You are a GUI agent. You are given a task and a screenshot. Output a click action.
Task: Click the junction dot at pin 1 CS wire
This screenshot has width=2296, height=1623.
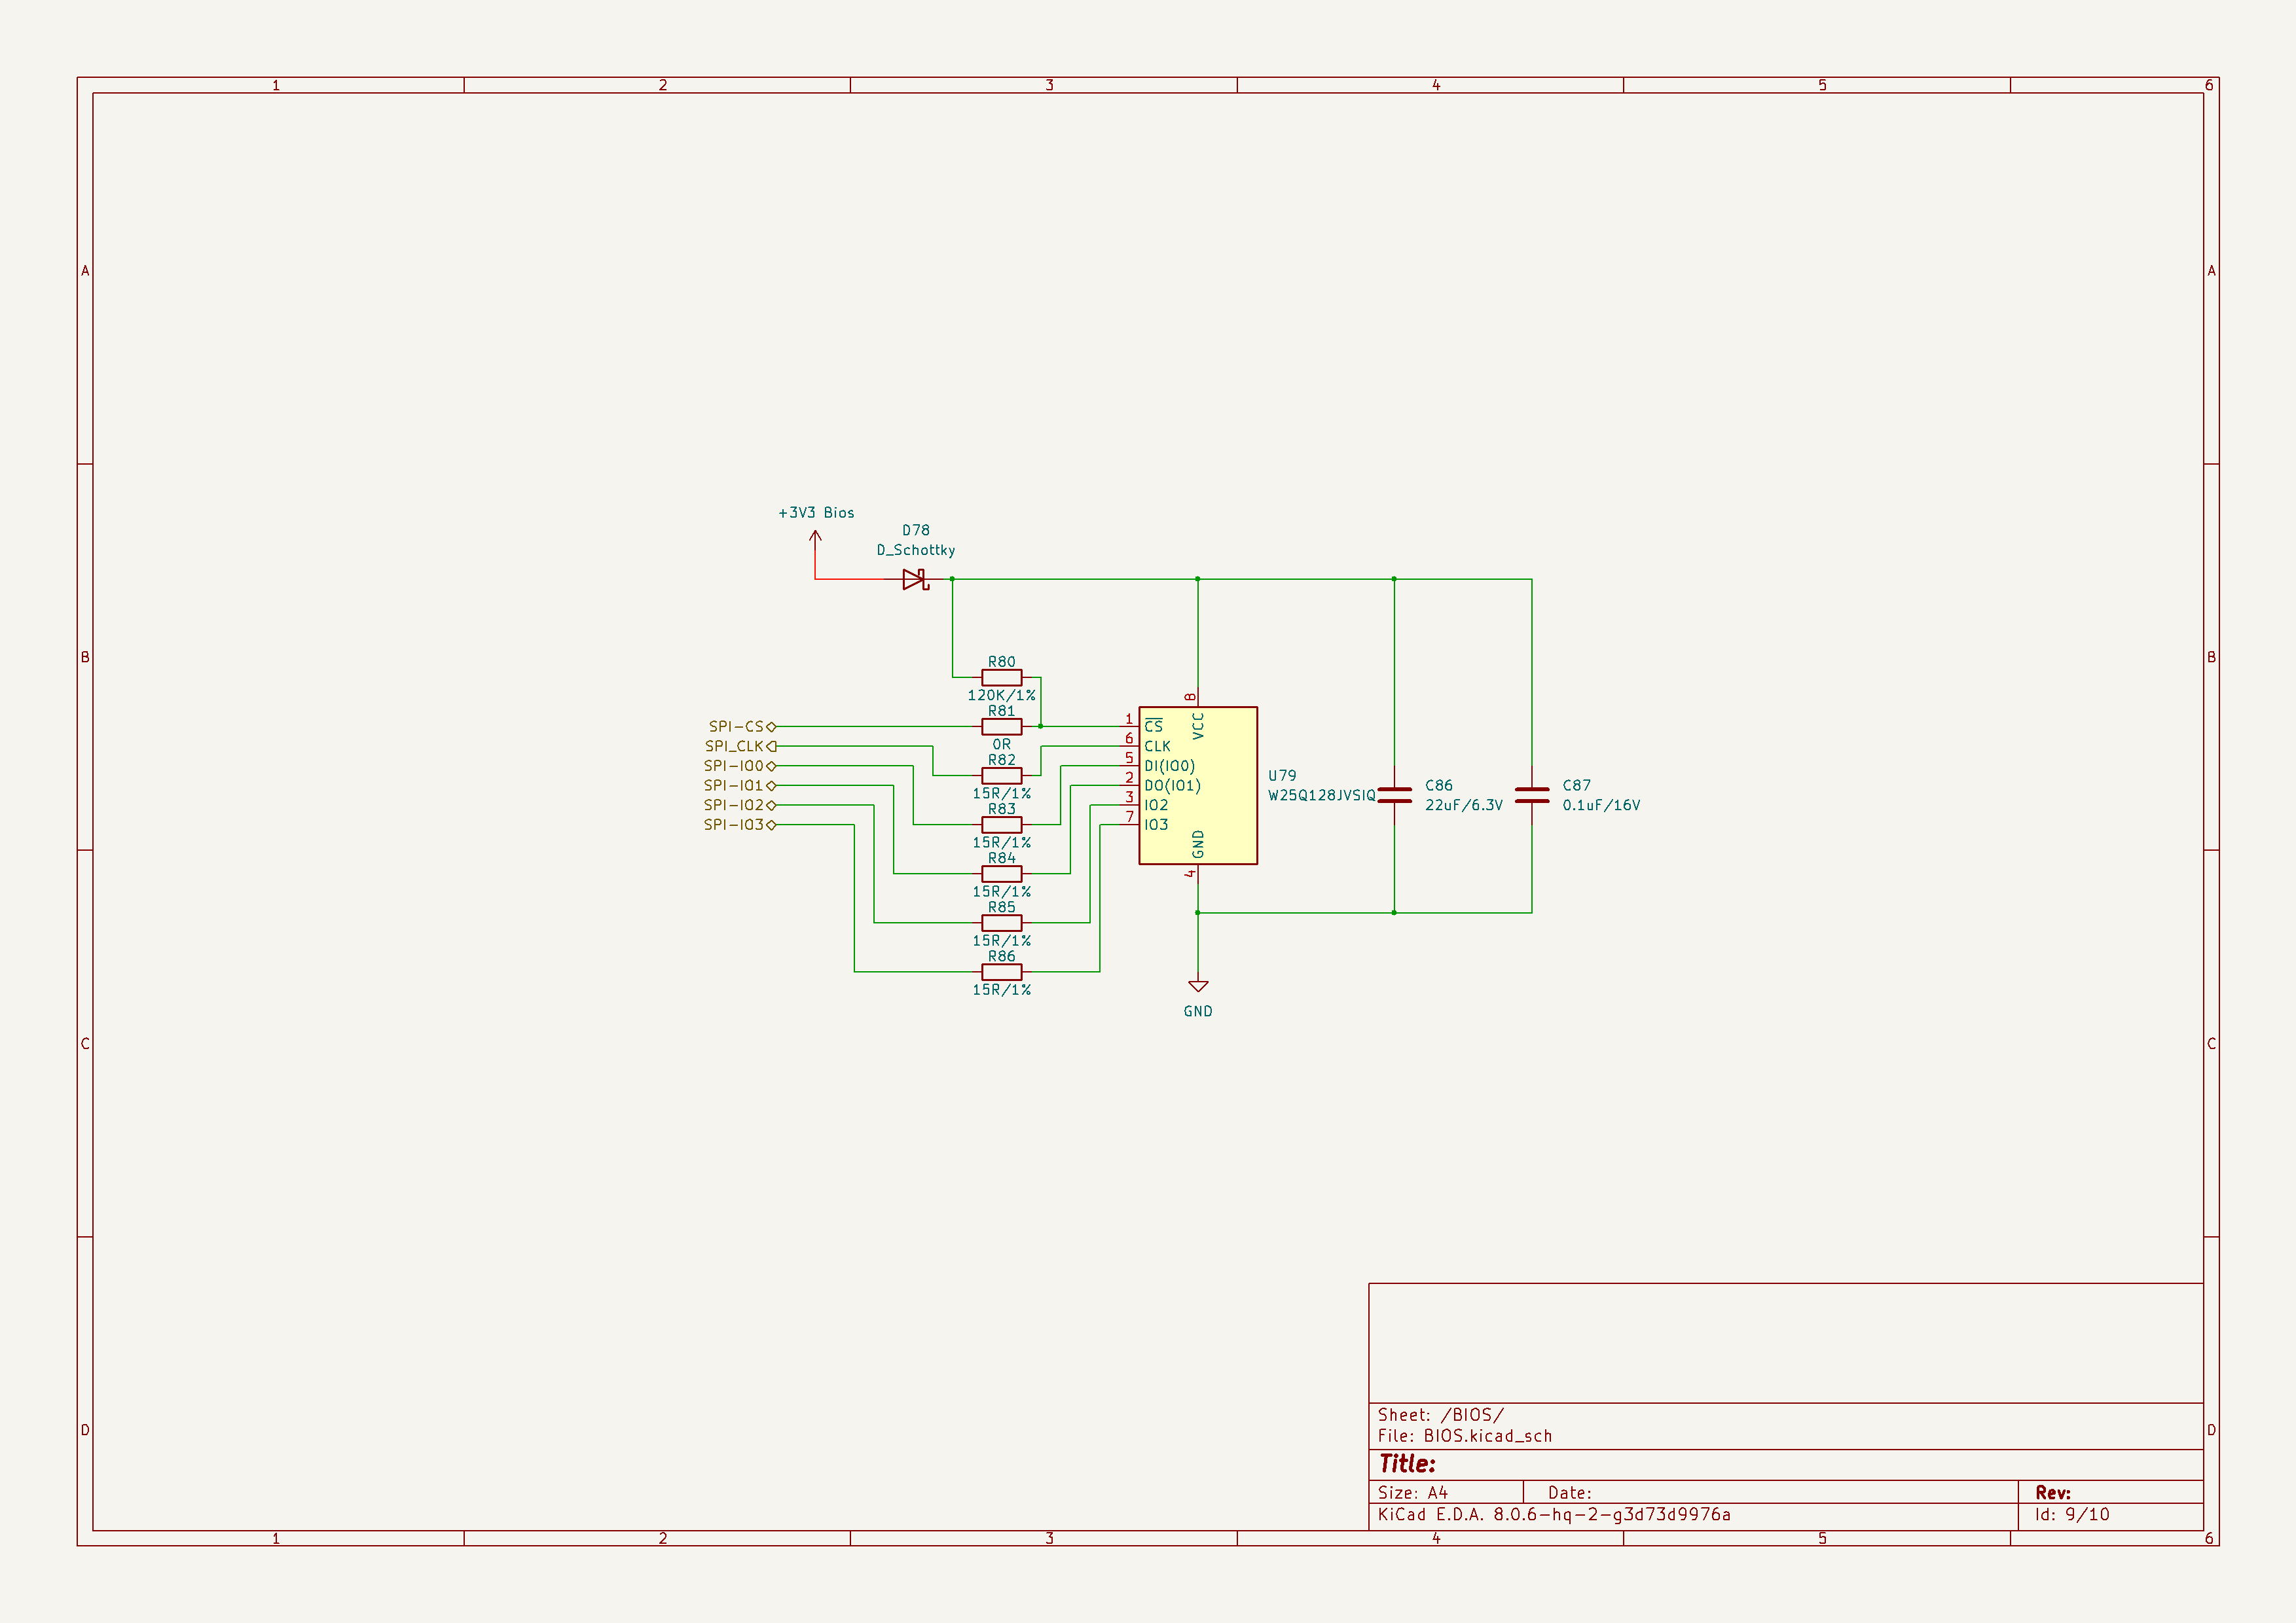tap(1041, 726)
